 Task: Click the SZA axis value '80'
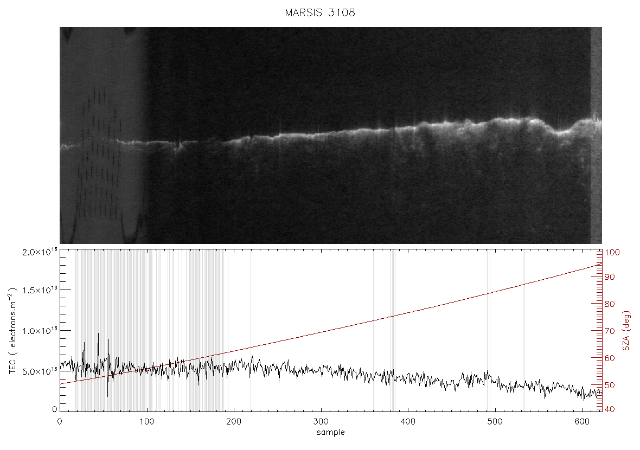[610, 304]
